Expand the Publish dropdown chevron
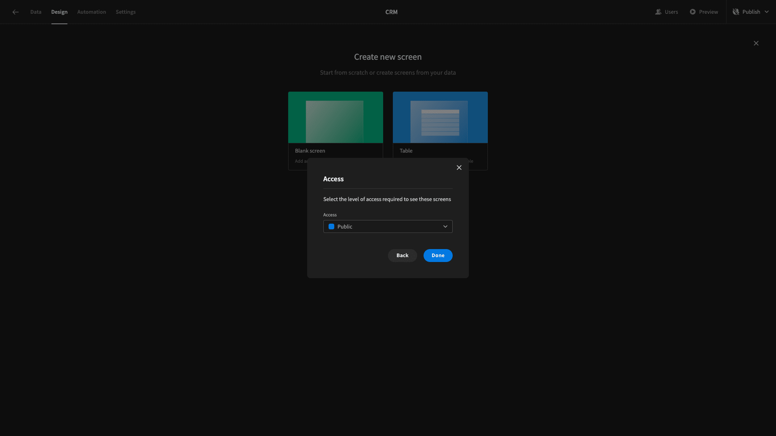This screenshot has height=436, width=776. (x=767, y=12)
